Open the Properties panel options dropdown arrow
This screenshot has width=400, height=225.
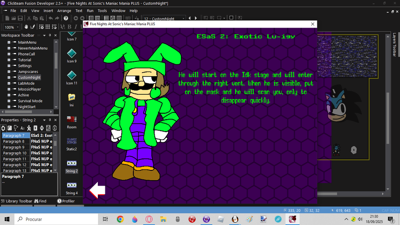point(44,120)
